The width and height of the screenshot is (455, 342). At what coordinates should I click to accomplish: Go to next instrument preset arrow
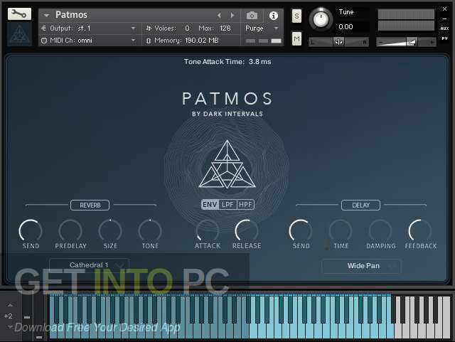coord(232,15)
